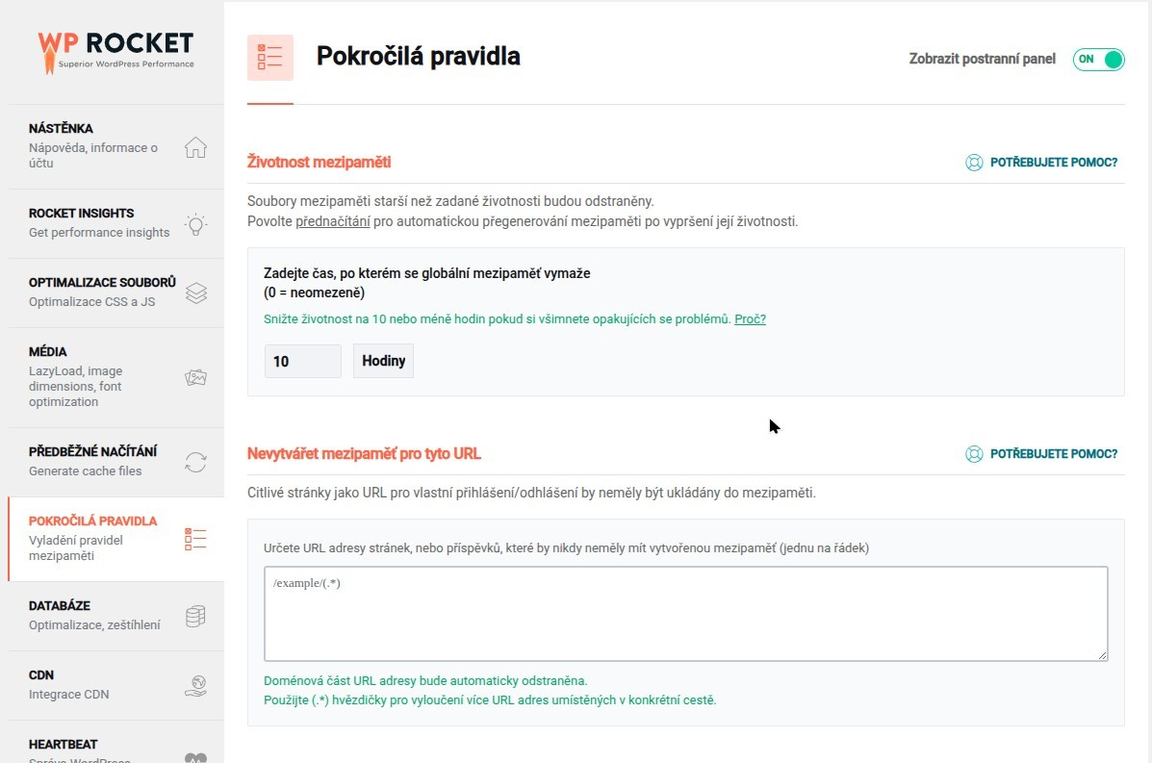Image resolution: width=1152 pixels, height=763 pixels.
Task: Click the lightbulb icon for Rocket Insights
Action: click(195, 224)
